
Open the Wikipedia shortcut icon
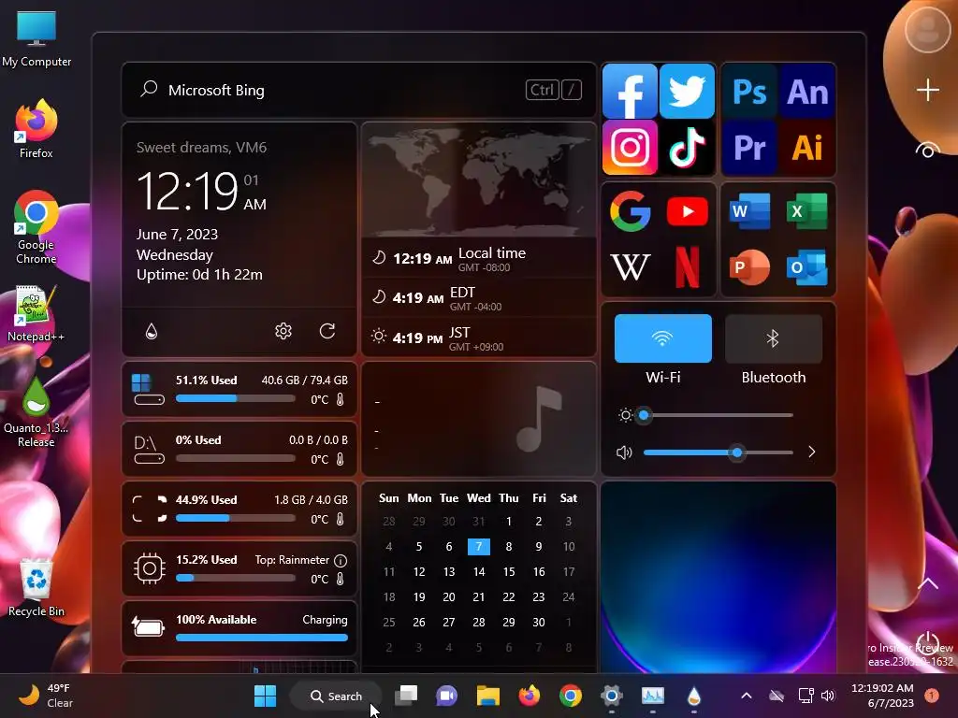[x=630, y=266]
